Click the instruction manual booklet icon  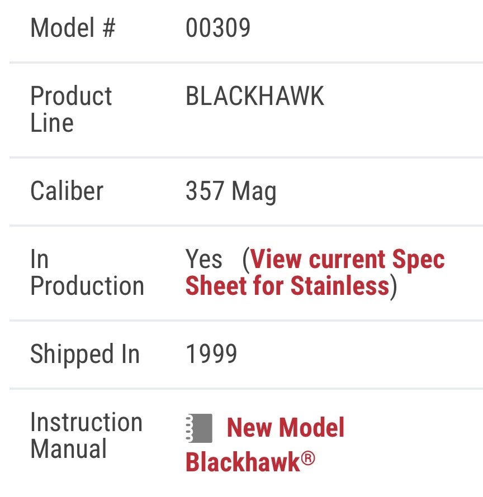click(198, 428)
